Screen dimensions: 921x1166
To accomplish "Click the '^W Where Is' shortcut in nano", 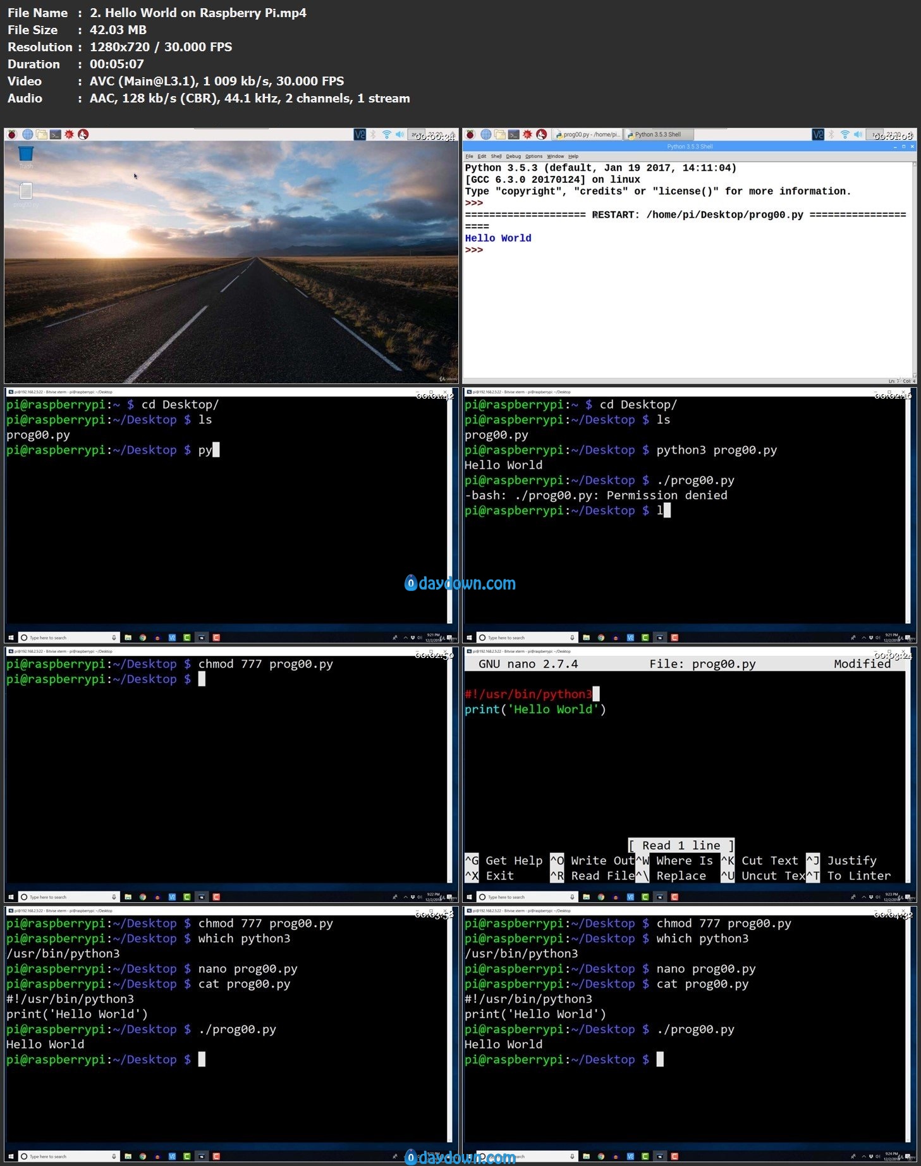I will (x=674, y=861).
